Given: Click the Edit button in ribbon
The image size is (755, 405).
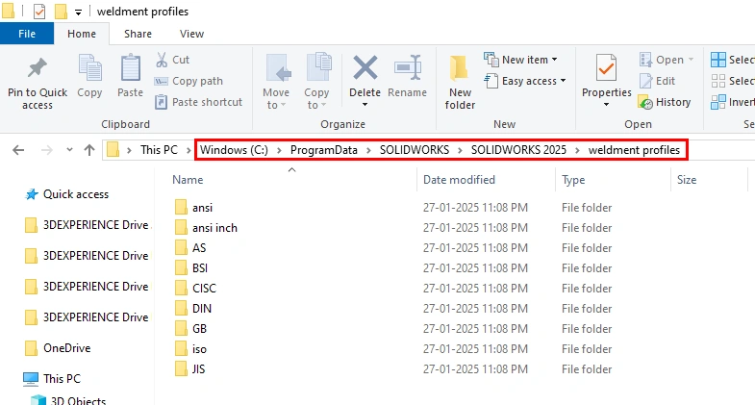Looking at the screenshot, I should pos(657,81).
